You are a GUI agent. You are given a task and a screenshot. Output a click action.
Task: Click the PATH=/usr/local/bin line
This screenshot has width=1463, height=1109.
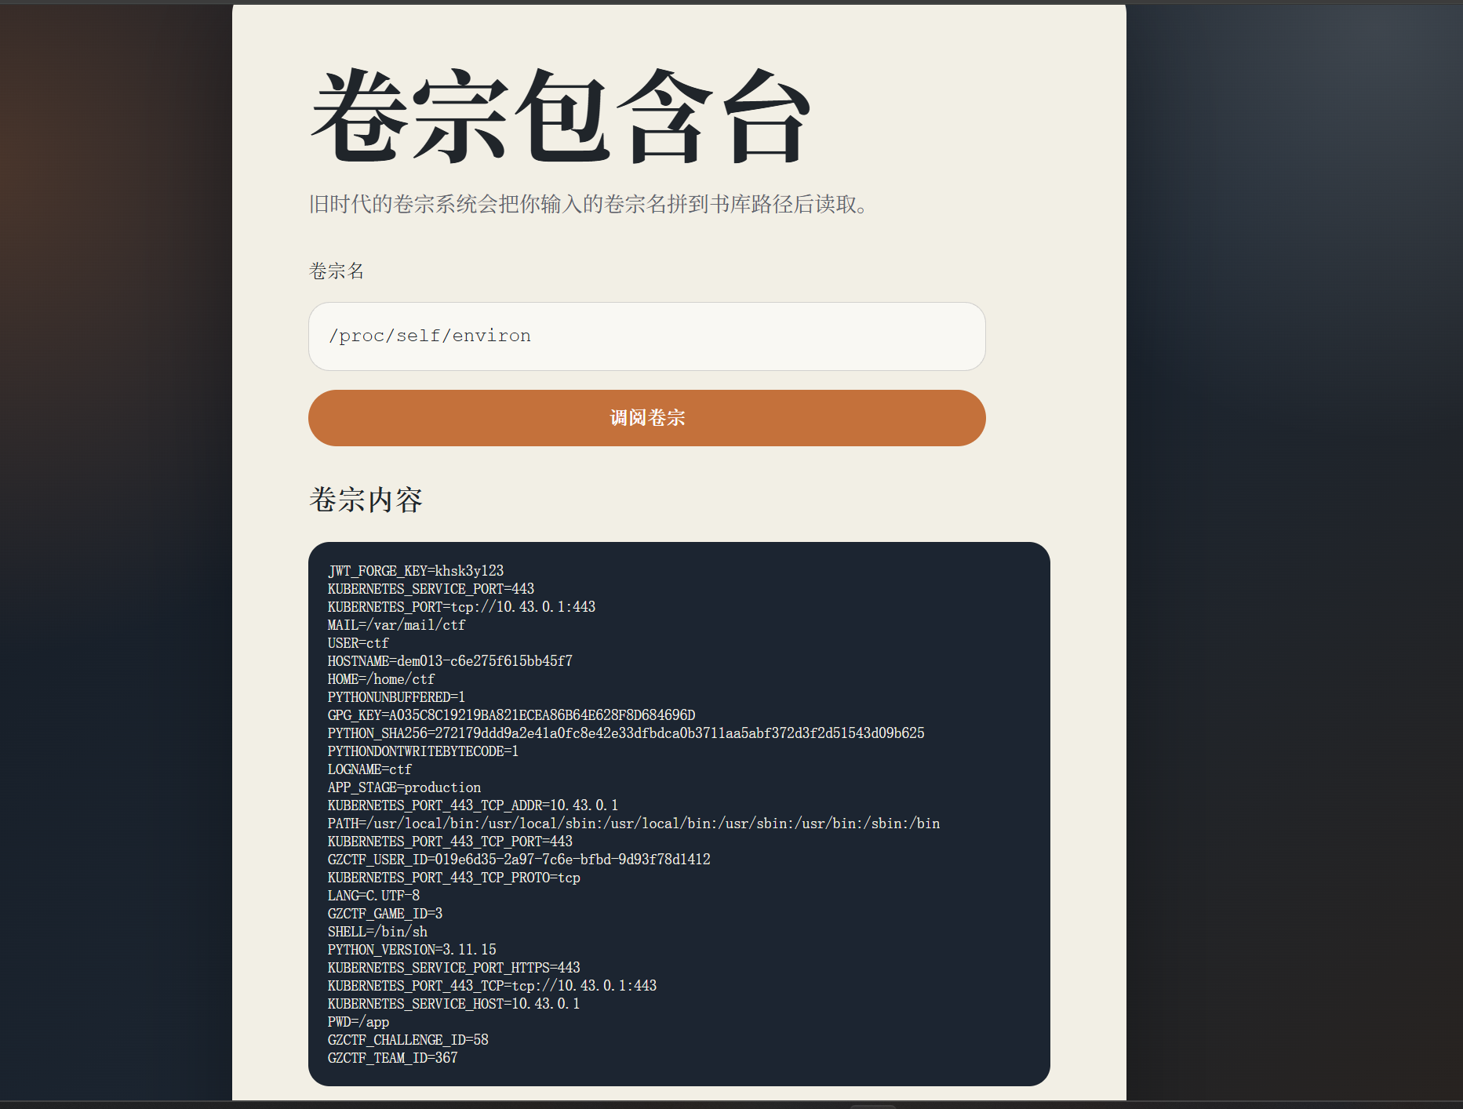click(634, 824)
